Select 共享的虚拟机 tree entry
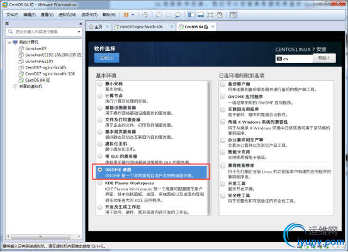Screen dimensions: 348x252 [x=28, y=87]
